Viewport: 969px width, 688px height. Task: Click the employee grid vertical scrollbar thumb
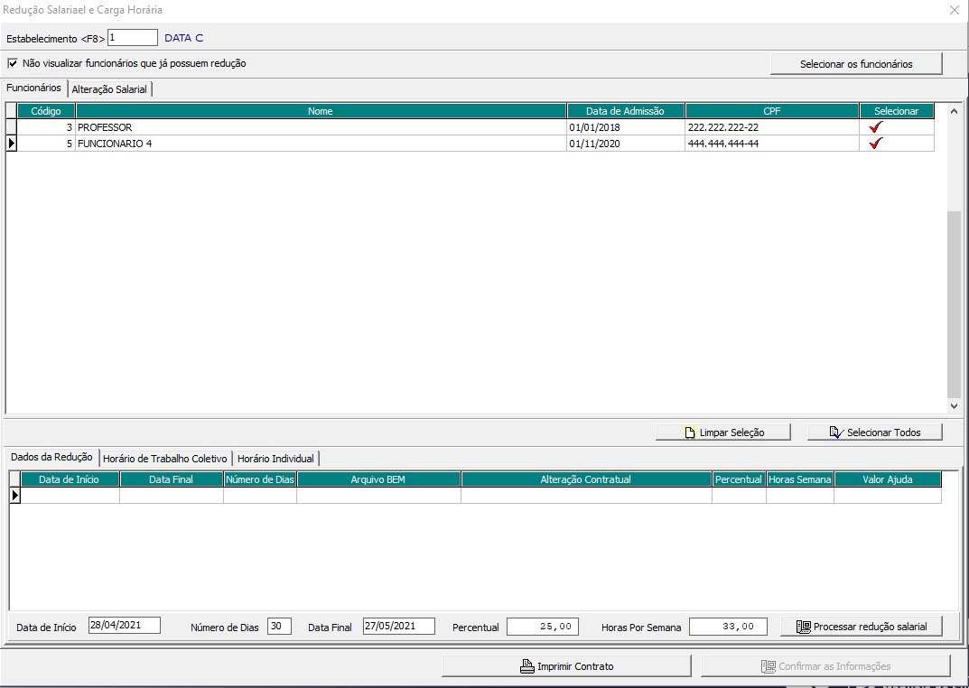point(954,304)
